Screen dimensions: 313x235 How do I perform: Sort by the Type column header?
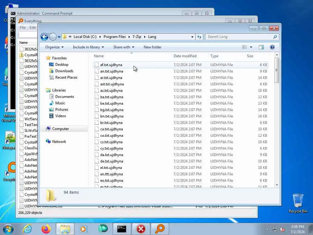(x=226, y=56)
